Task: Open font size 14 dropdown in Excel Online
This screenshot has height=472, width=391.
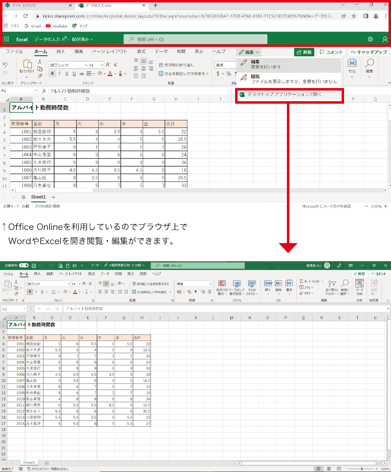Action: pyautogui.click(x=102, y=65)
